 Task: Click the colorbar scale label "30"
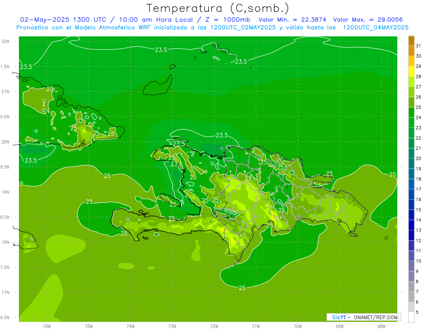[419, 56]
